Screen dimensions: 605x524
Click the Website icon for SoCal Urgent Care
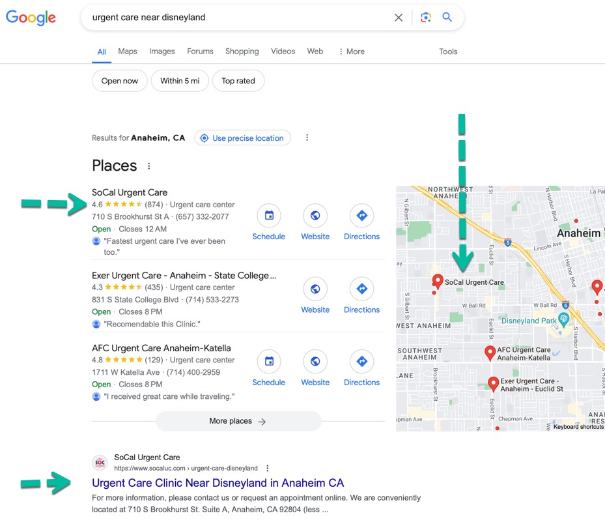coord(315,216)
